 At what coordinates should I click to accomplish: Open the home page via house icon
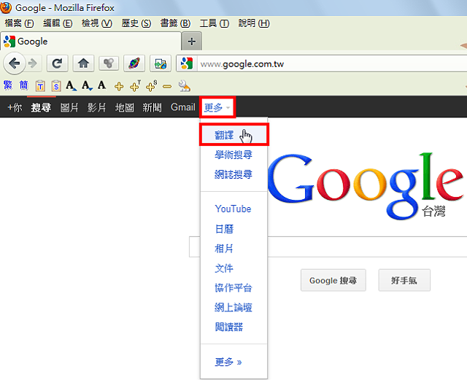[83, 63]
